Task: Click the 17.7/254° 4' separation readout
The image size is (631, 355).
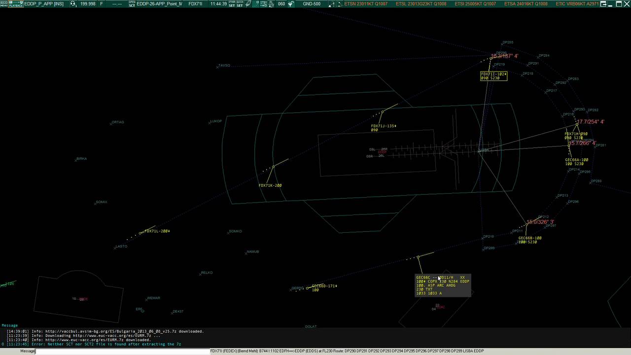Action: (591, 122)
